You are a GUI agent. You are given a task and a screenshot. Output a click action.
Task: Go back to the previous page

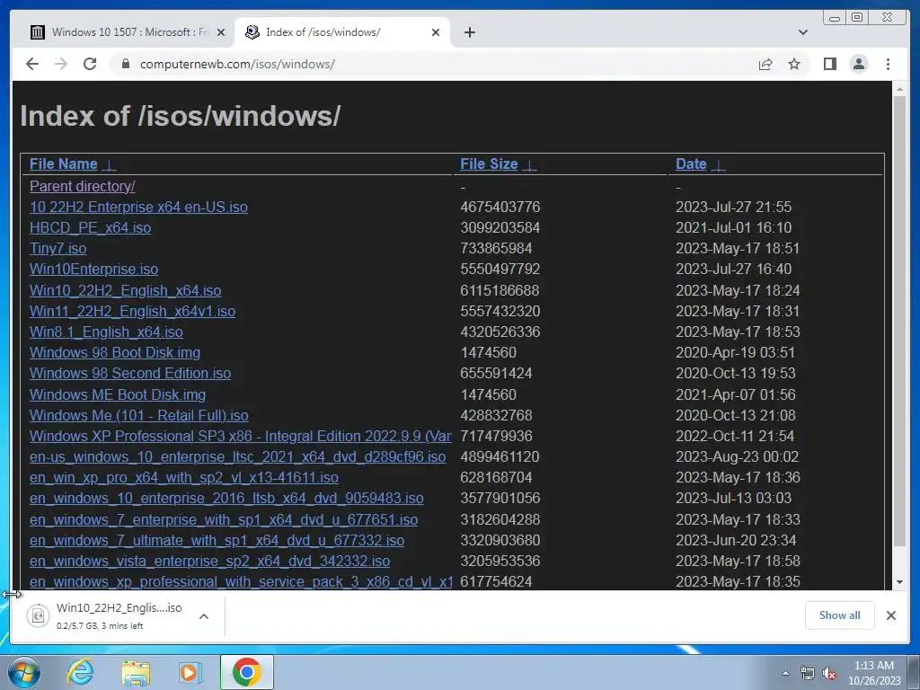point(32,64)
